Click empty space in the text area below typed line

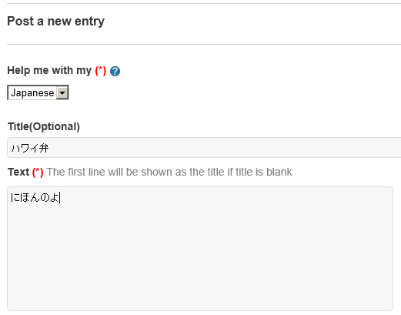[x=200, y=256]
